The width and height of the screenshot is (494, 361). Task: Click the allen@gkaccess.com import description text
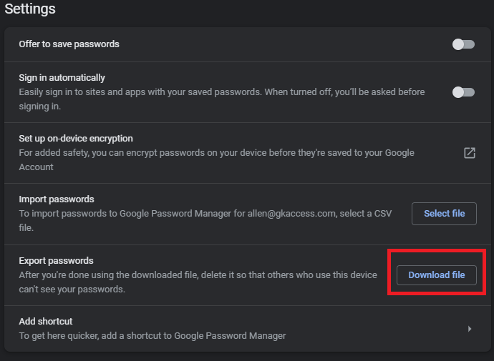pos(205,220)
